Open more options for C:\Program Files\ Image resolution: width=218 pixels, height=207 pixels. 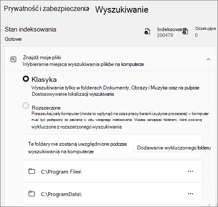[190, 171]
